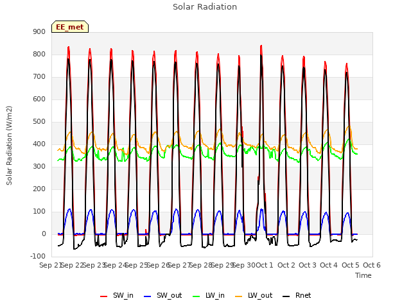Click the Oct 6 x-axis tick label
The height and width of the screenshot is (308, 411).
pyautogui.click(x=372, y=265)
